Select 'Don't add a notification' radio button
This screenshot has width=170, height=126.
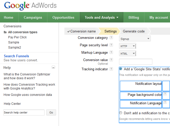click(121, 113)
